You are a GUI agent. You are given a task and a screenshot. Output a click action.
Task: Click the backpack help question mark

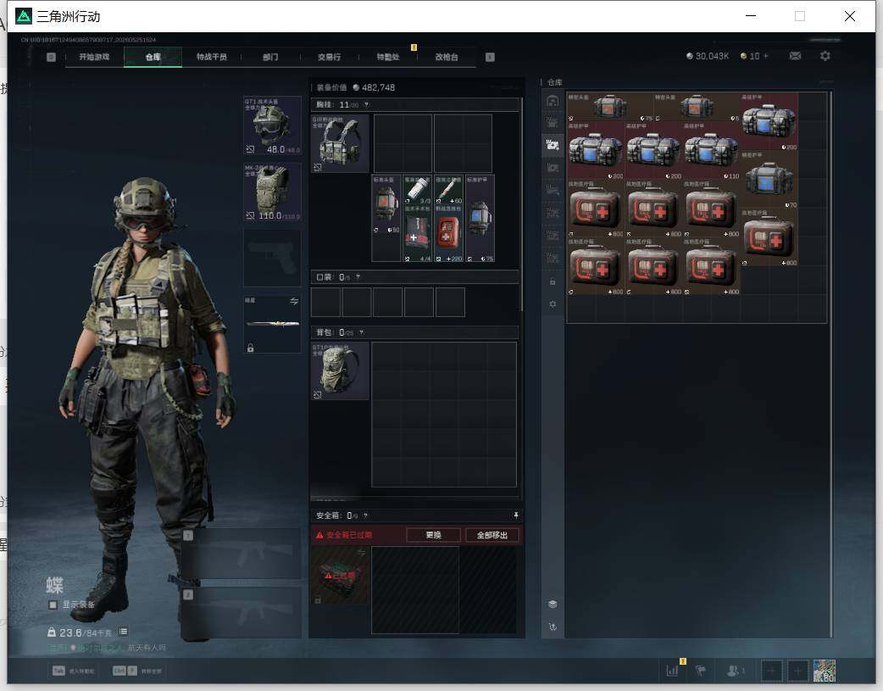click(361, 332)
